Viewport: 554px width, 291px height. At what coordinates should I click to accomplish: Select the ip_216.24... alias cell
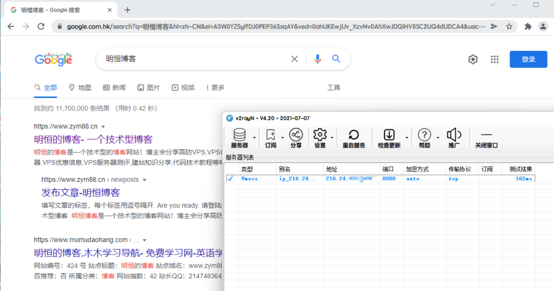[298, 178]
